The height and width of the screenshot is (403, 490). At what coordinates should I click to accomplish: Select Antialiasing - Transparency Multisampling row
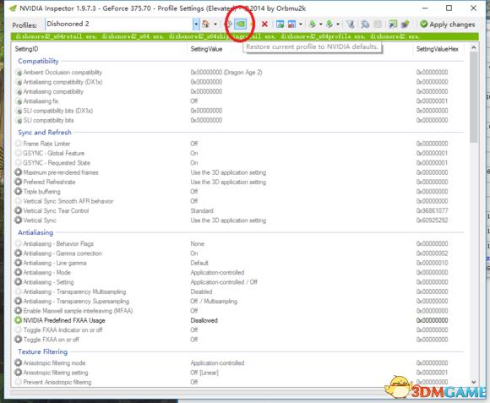(x=240, y=291)
